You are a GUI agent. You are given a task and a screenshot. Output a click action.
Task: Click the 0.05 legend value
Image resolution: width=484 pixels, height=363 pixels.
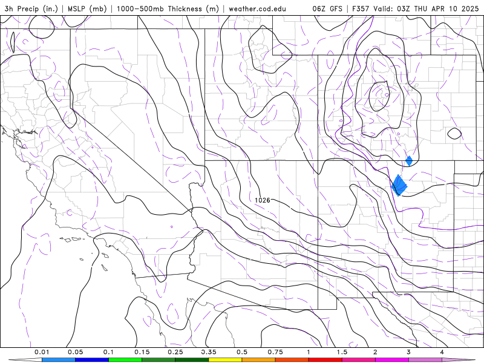pos(75,352)
